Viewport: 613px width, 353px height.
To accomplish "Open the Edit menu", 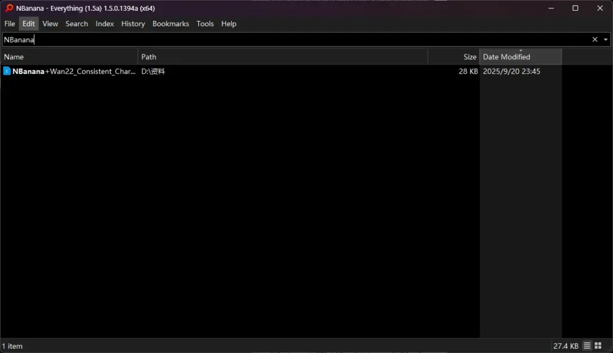I will click(x=29, y=24).
